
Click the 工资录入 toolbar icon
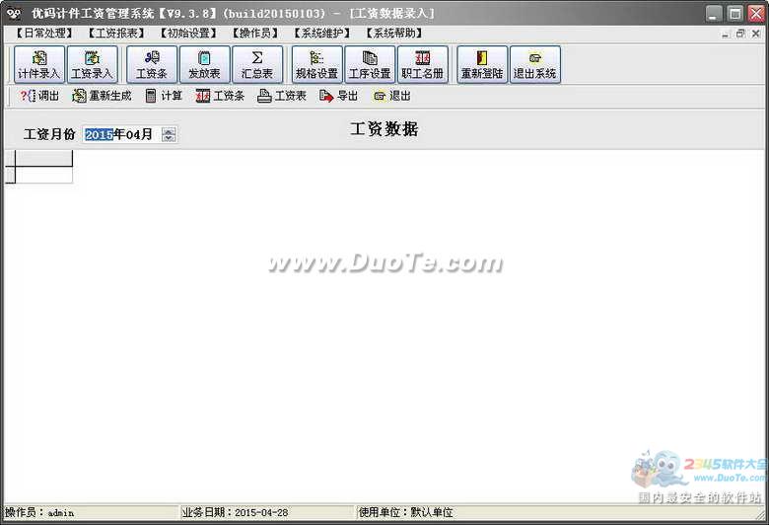pos(93,65)
